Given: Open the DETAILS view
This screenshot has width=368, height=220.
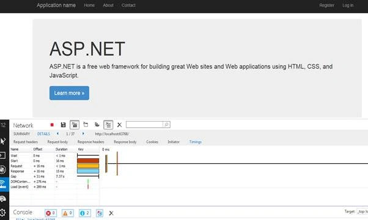Looking at the screenshot, I should 43,134.
